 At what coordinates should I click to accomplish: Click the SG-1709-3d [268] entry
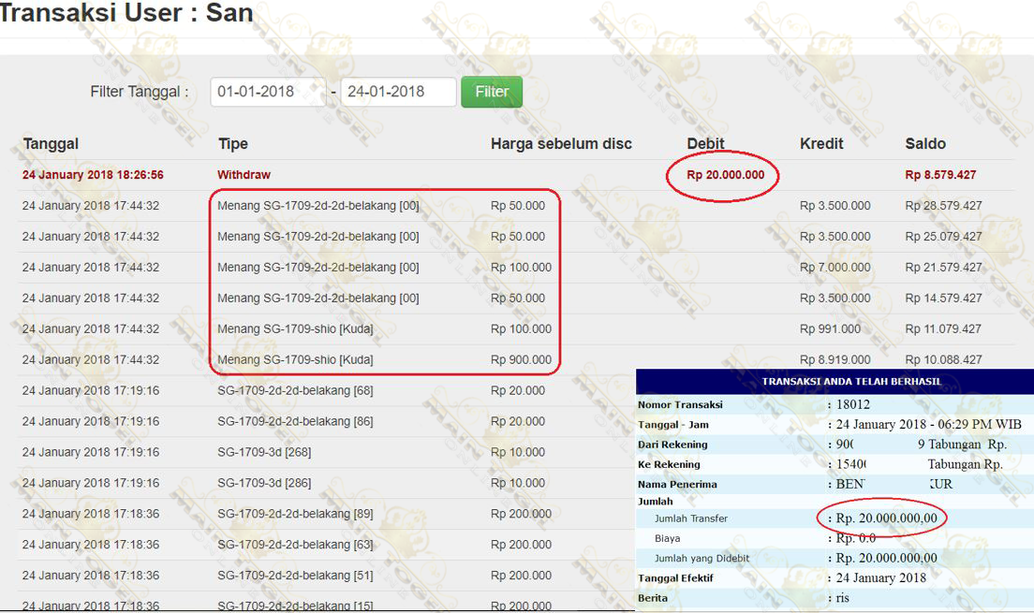pyautogui.click(x=264, y=453)
